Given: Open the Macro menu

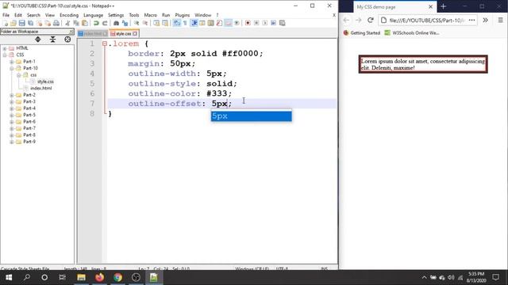Looking at the screenshot, I should click(x=150, y=15).
